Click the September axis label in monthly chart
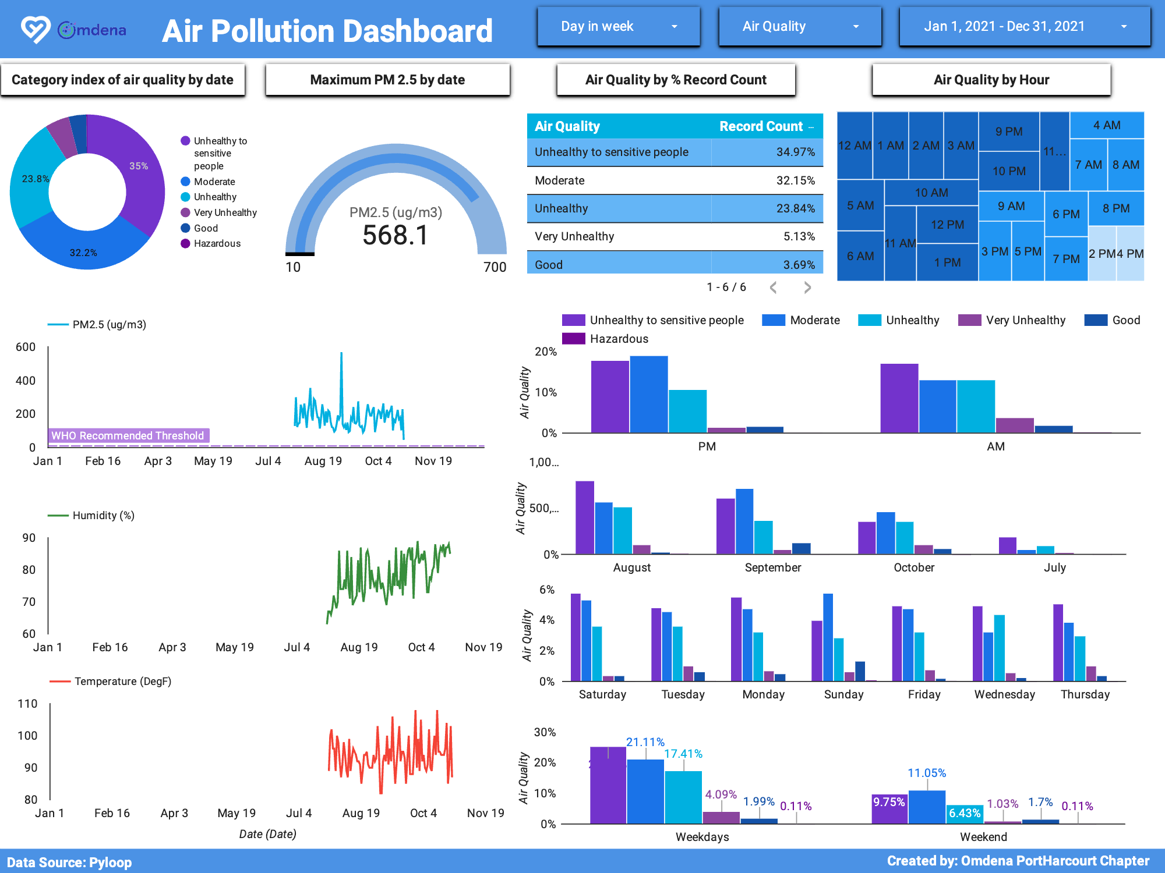Screen dimensions: 1165x873 click(773, 567)
